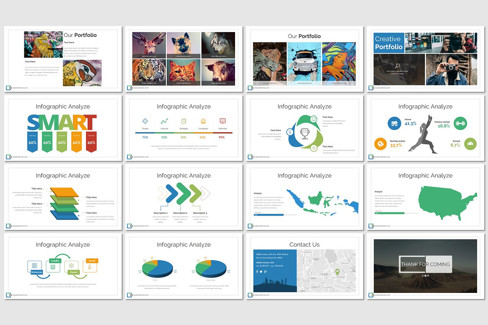This screenshot has width=488, height=325.
Task: Click the green map pin on the map
Action: pyautogui.click(x=337, y=272)
